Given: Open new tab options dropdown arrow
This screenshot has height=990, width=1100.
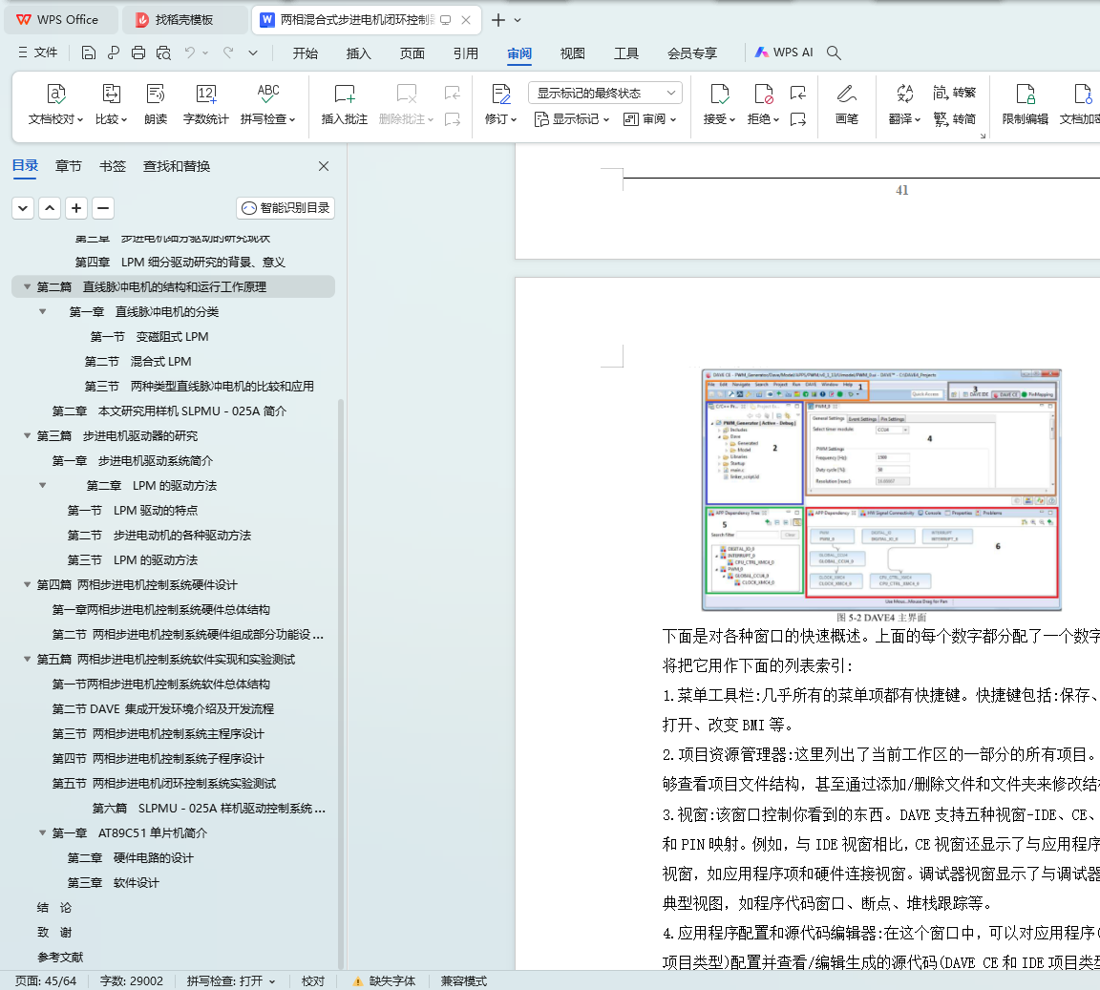Looking at the screenshot, I should 518,20.
